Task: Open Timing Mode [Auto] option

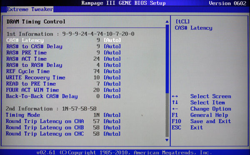Action: click(112, 115)
